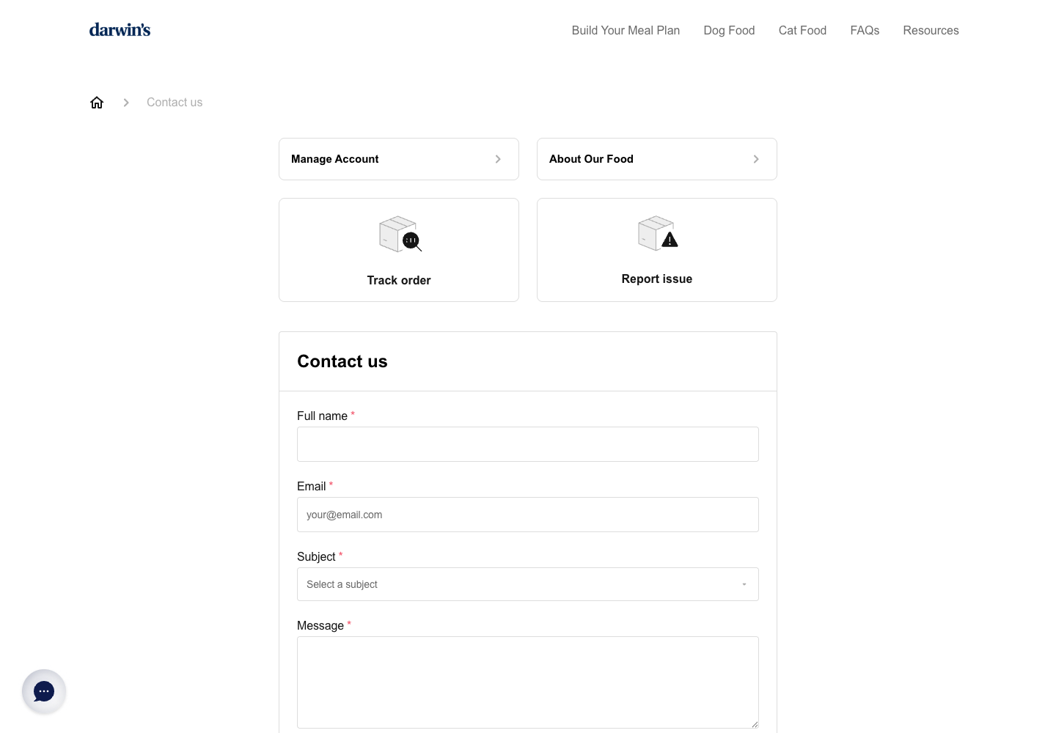Open the Resources menu
Viewport: 1056px width, 733px height.
pyautogui.click(x=931, y=30)
